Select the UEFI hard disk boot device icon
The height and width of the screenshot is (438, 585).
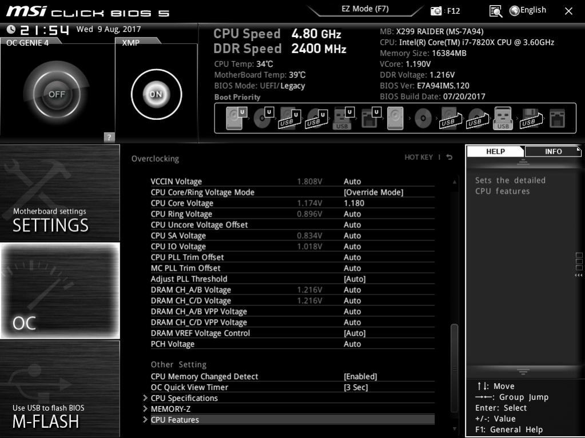(237, 118)
